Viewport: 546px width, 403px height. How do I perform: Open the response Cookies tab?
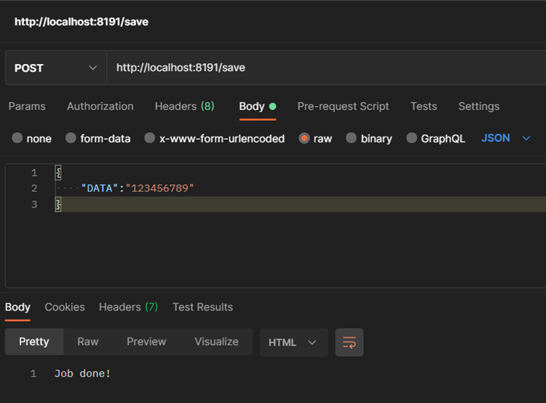(x=64, y=307)
